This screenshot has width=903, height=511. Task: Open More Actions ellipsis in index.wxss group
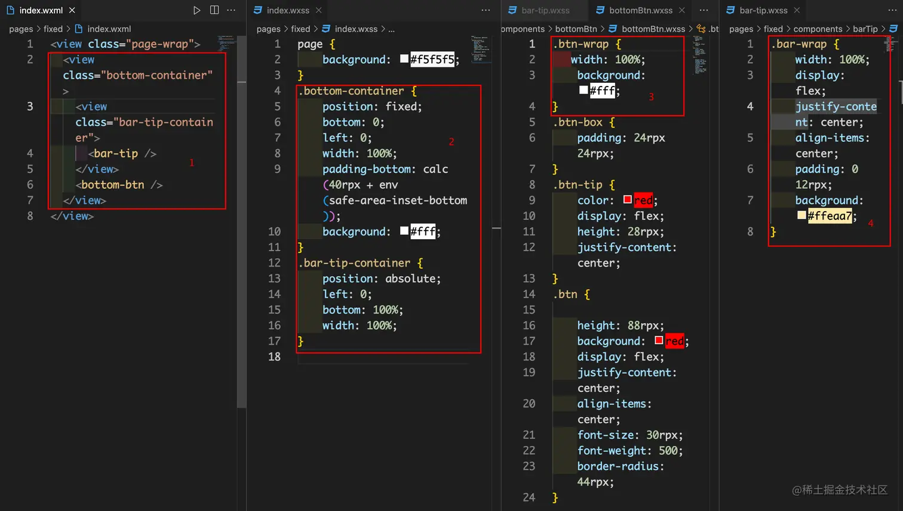pos(486,10)
